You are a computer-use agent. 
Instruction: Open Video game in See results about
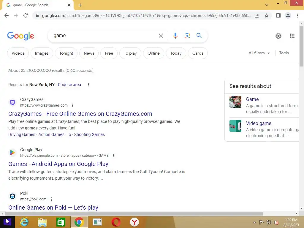[259, 123]
